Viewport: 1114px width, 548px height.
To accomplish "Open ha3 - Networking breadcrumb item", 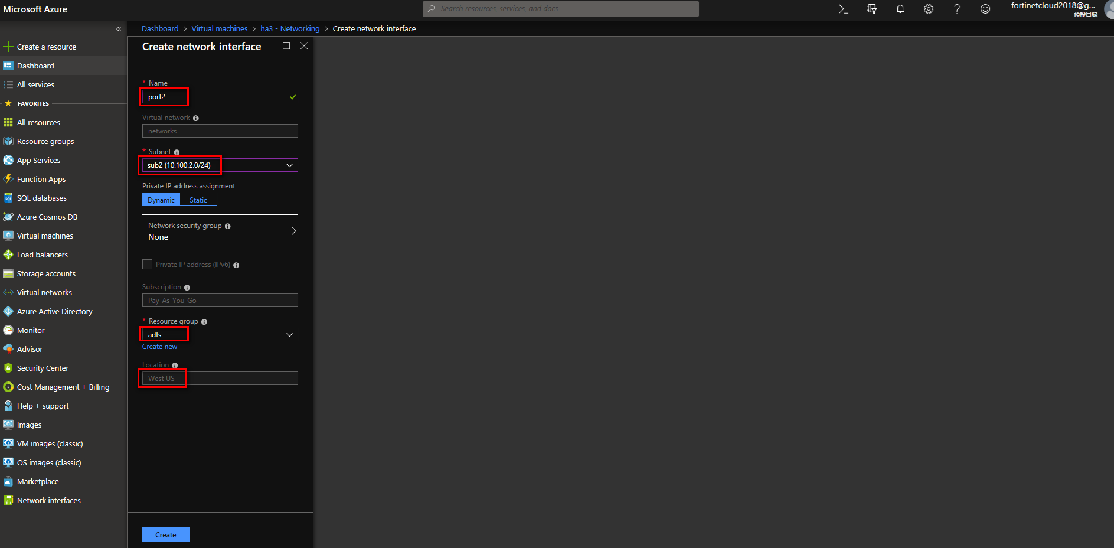I will tap(290, 28).
